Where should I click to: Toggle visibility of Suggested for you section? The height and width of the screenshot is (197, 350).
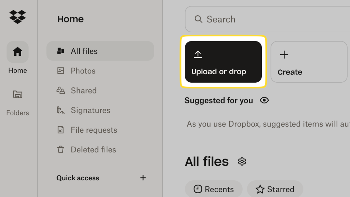coord(264,100)
